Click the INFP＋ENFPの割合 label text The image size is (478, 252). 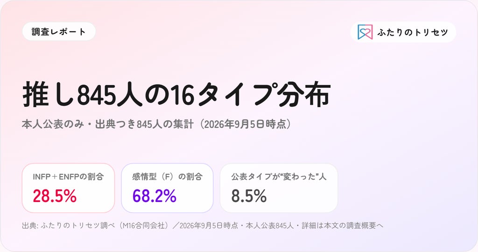tap(68, 177)
